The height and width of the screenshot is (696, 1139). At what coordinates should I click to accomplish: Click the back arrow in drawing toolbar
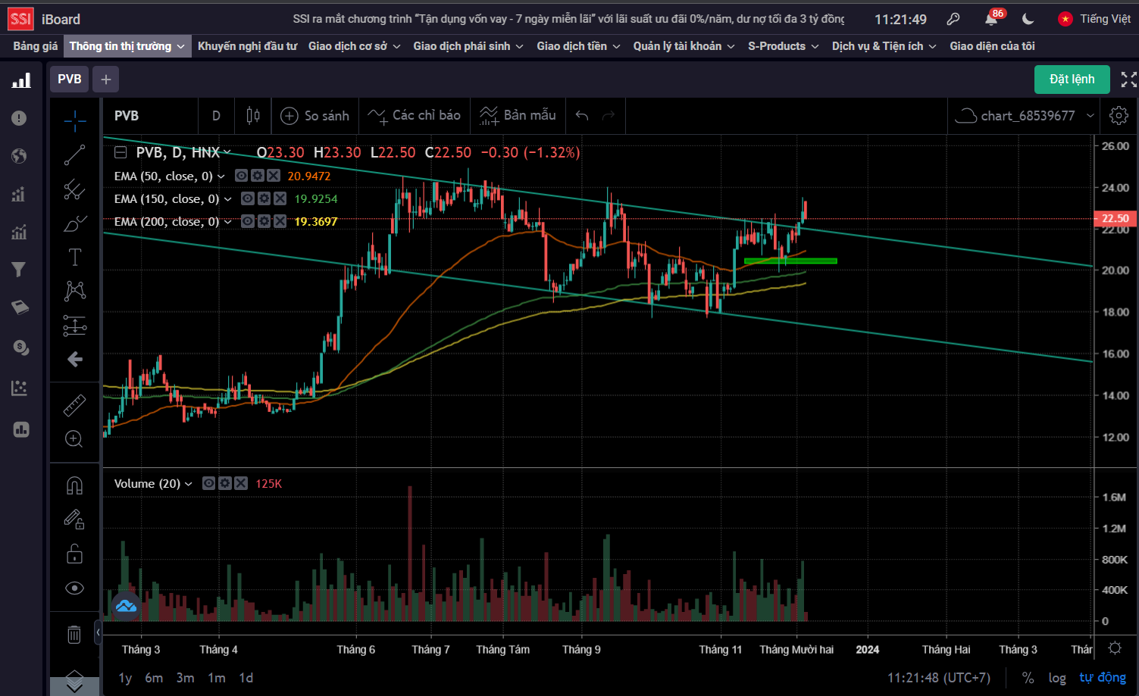(74, 359)
